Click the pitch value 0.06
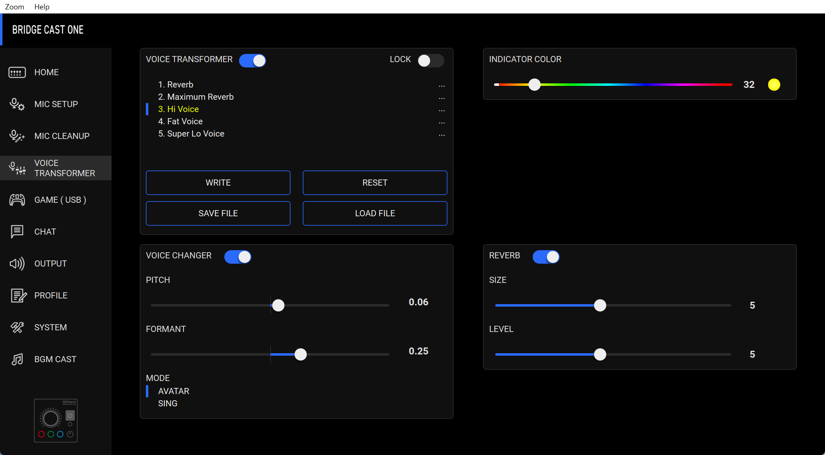825x455 pixels. 418,302
